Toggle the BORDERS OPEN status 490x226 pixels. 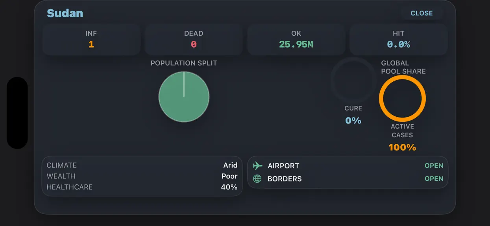click(434, 179)
